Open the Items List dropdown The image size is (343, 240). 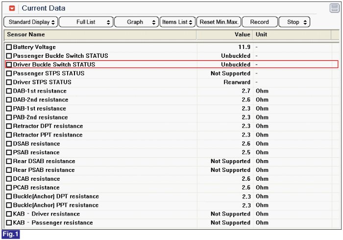177,22
